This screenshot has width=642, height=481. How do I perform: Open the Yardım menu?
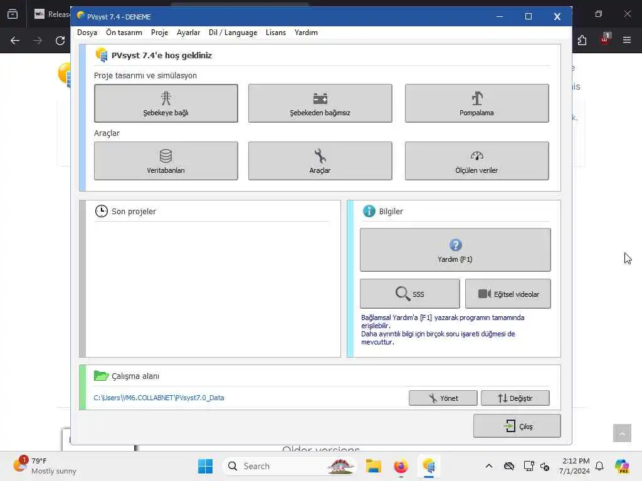pos(306,33)
